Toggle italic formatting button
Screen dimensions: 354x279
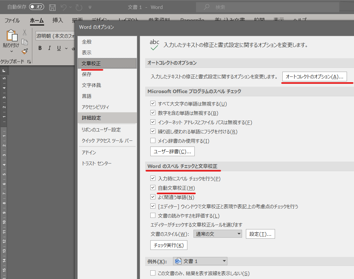tap(50, 48)
